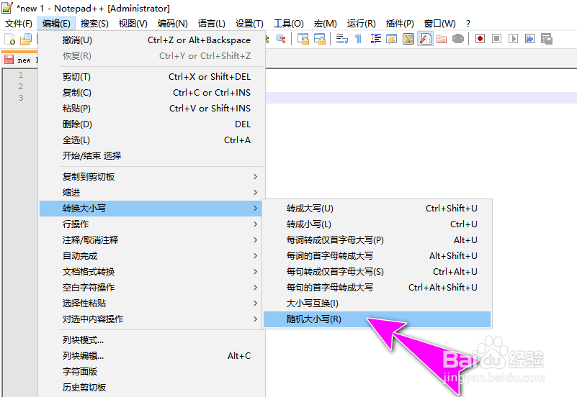Screen dimensions: 577x397
Task: Toggle indent guide toolbar icon
Action: click(375, 39)
